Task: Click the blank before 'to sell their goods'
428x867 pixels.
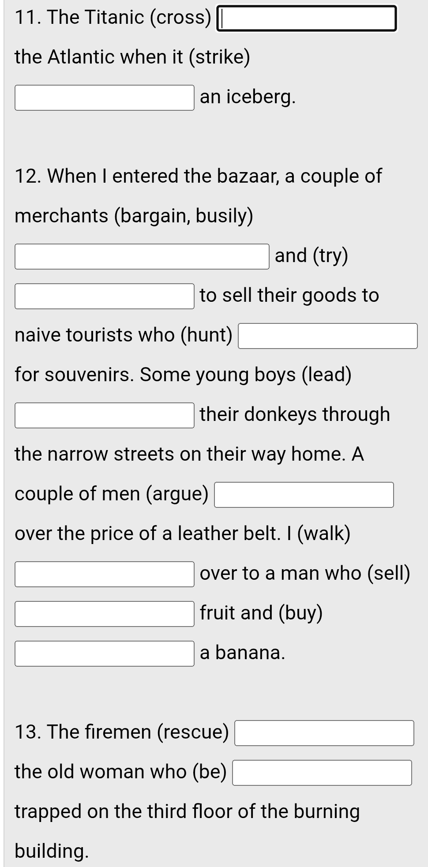Action: (105, 296)
